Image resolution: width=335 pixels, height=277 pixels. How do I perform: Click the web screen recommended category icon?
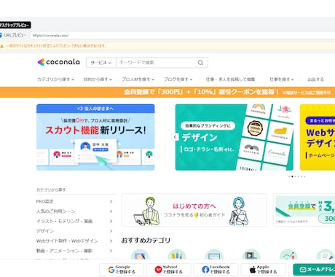(214, 254)
